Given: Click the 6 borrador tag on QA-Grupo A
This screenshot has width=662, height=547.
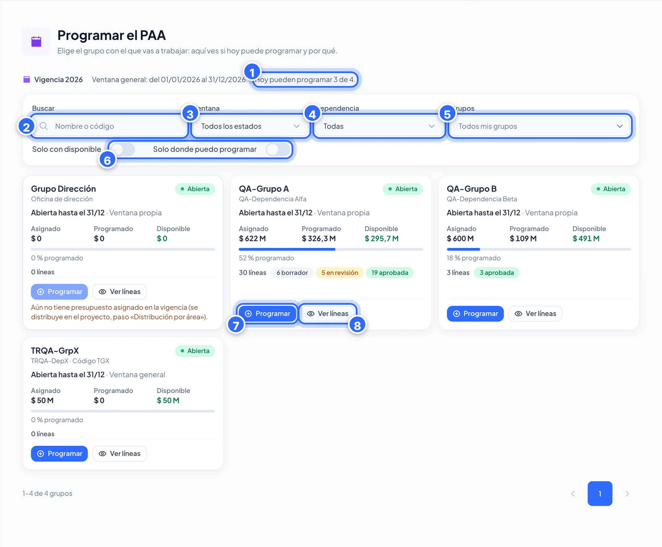Looking at the screenshot, I should coord(292,273).
